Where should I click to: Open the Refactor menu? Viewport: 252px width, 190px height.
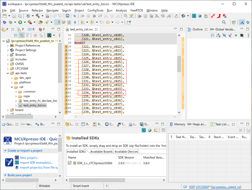coord(37,10)
